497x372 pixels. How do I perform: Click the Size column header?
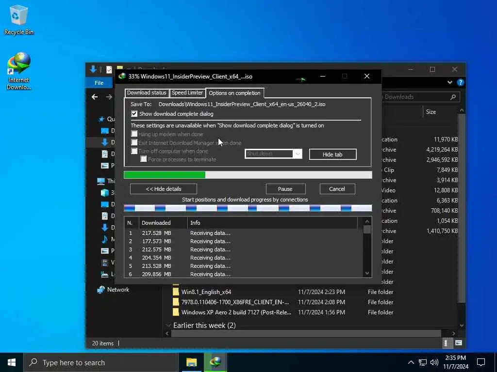click(x=431, y=112)
